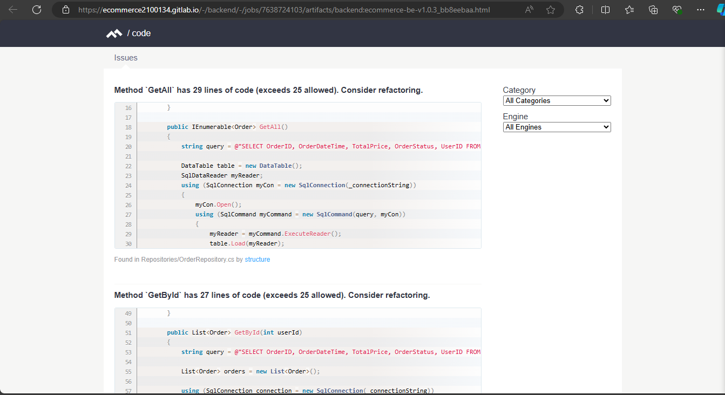Select the Issues tab

click(x=126, y=58)
